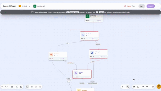Add a new node with plus-square icon
161x91 pixels.
pos(12,86)
